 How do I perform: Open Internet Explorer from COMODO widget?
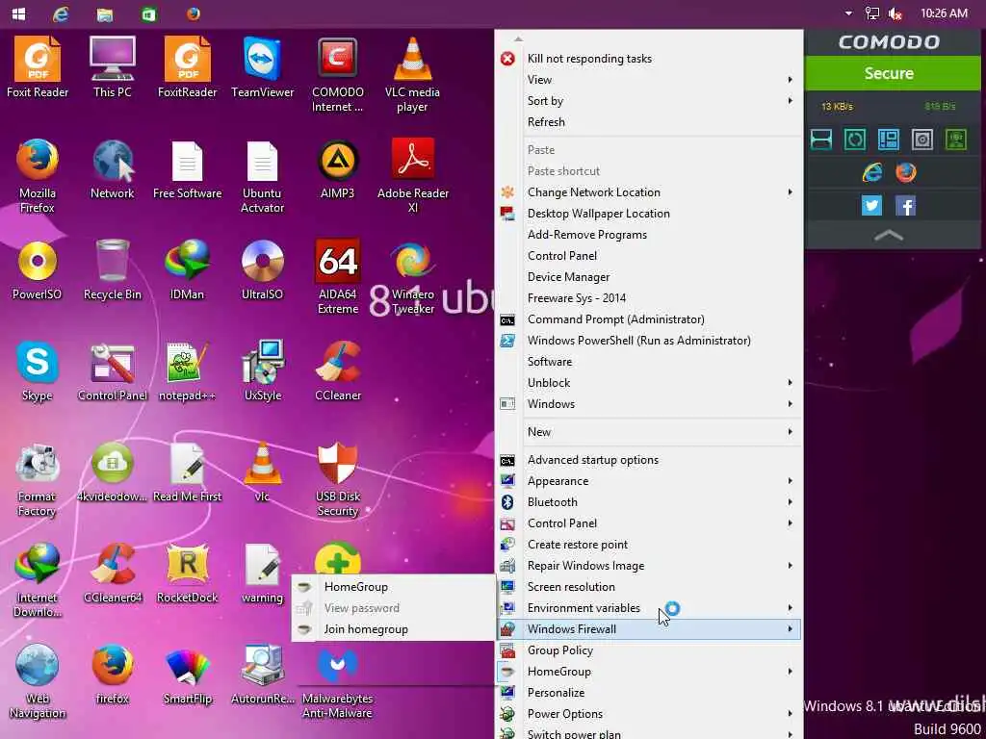(871, 171)
